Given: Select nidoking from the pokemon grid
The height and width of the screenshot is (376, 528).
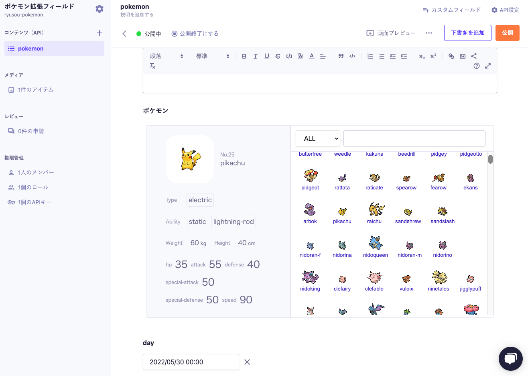Looking at the screenshot, I should click(x=310, y=280).
